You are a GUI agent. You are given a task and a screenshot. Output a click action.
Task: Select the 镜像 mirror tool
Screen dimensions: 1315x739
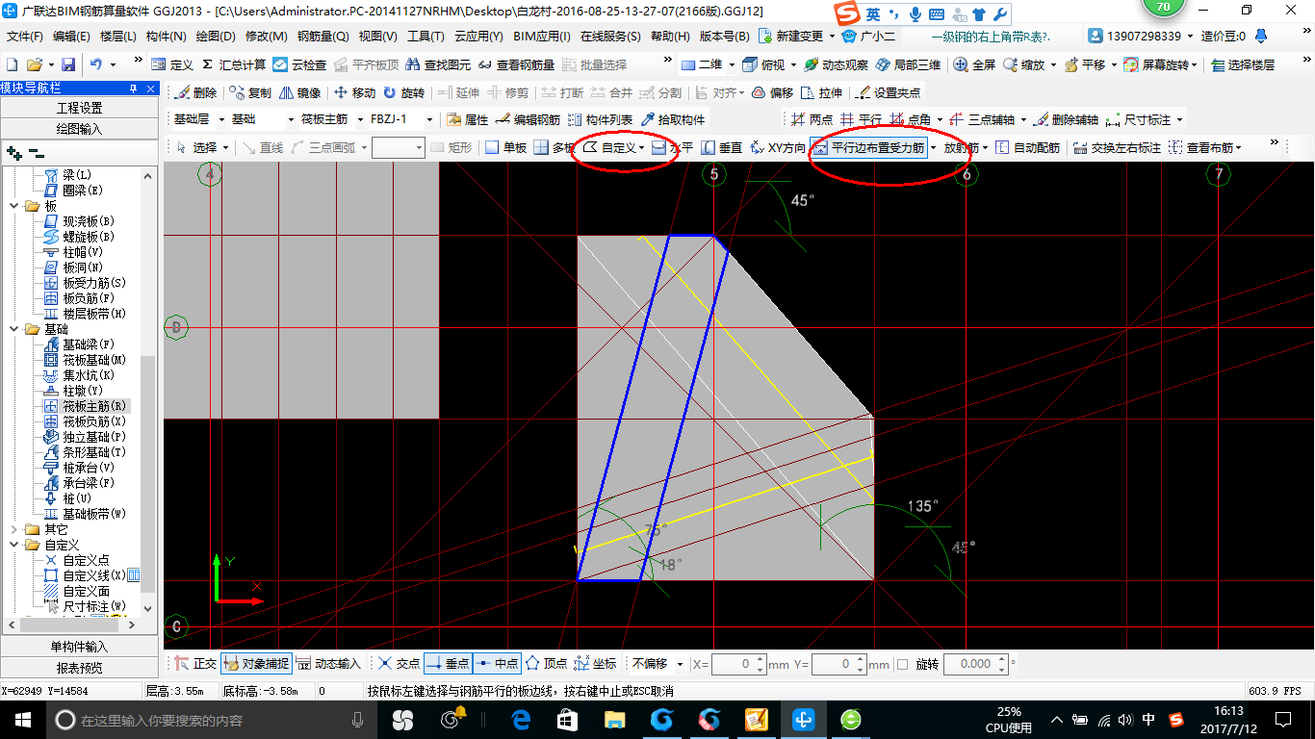(x=300, y=92)
